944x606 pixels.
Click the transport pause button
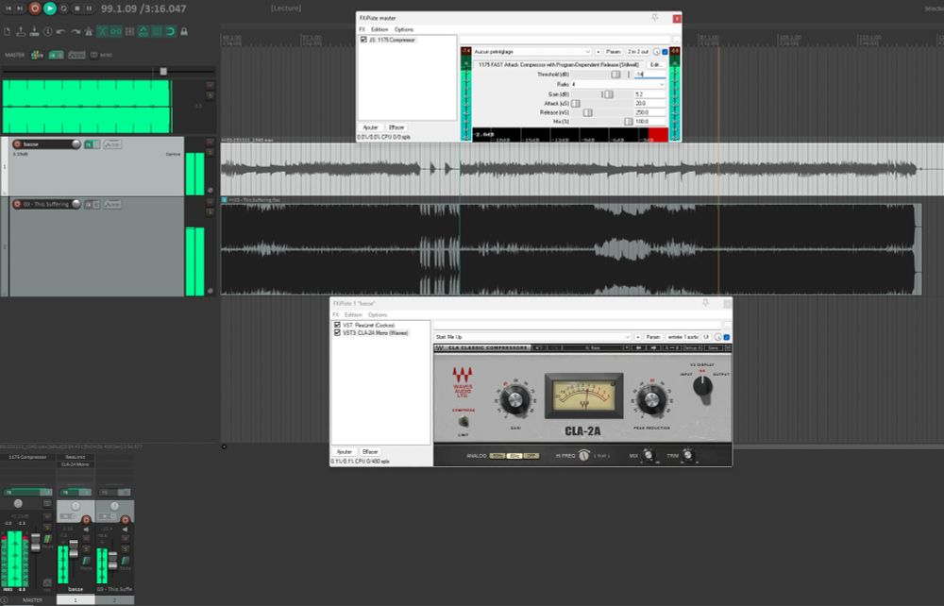(89, 8)
